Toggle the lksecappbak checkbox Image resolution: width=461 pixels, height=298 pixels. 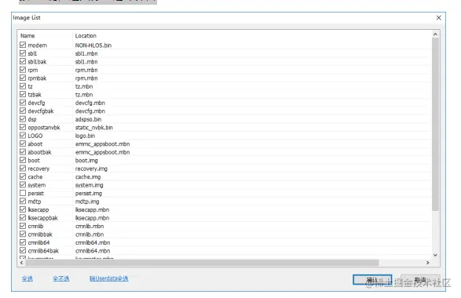(x=23, y=217)
